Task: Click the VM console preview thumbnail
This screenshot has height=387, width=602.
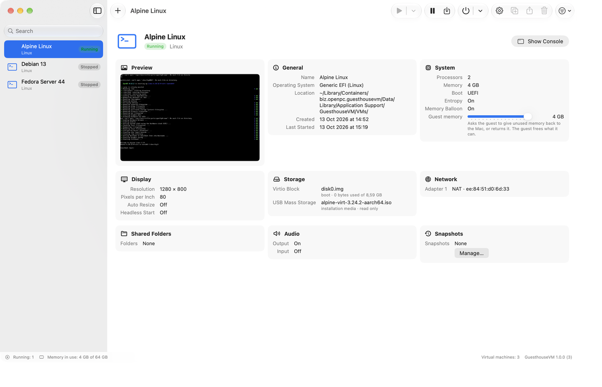Action: [x=190, y=117]
